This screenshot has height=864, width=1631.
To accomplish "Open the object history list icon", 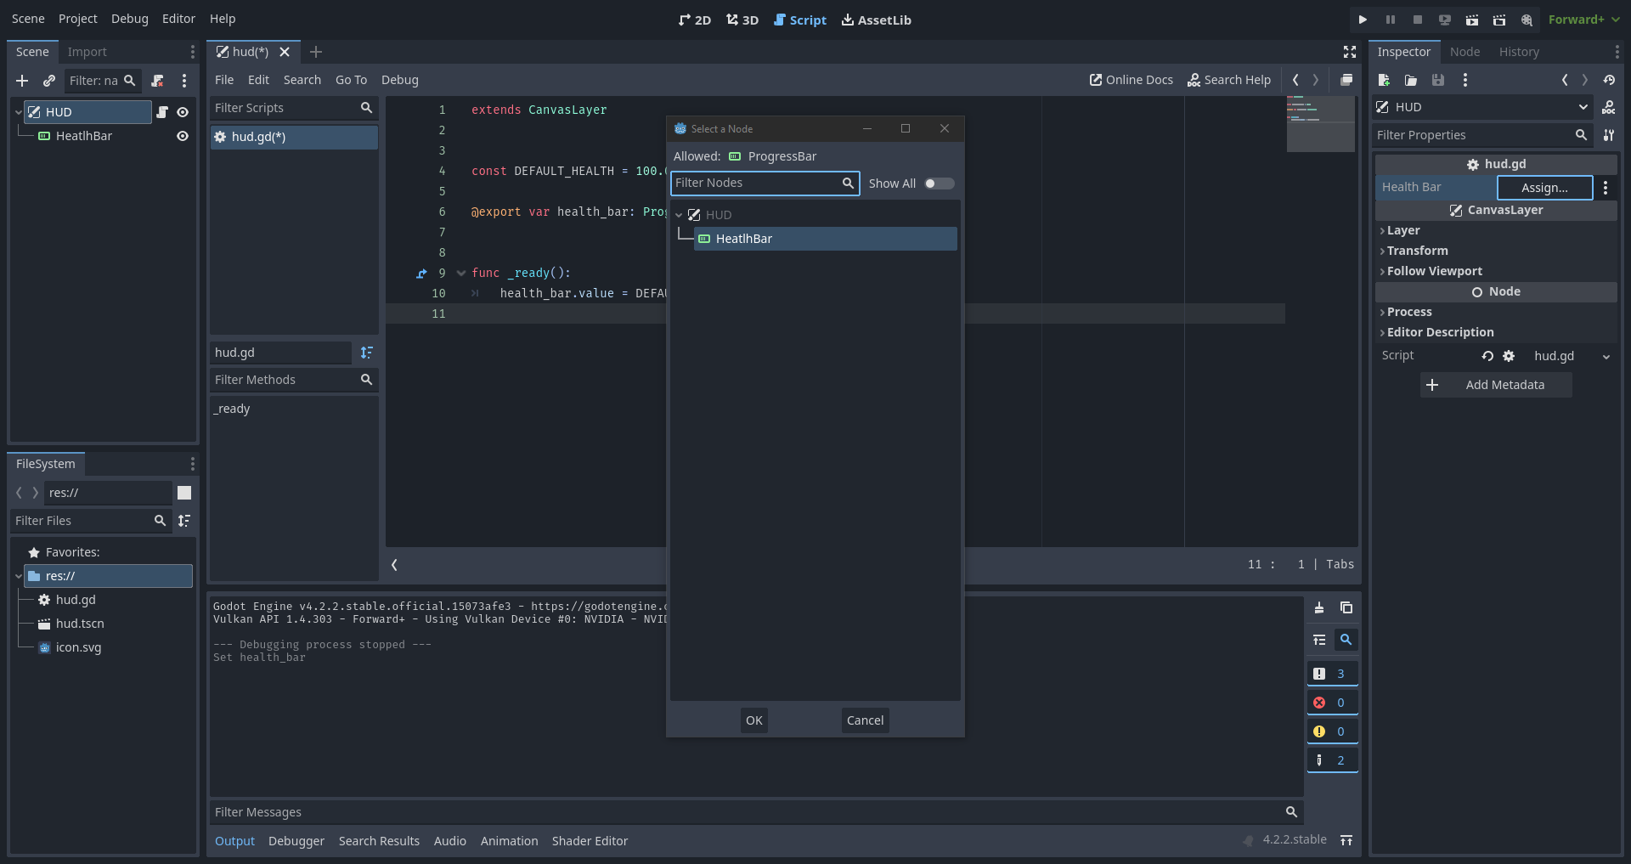I will pos(1609,80).
